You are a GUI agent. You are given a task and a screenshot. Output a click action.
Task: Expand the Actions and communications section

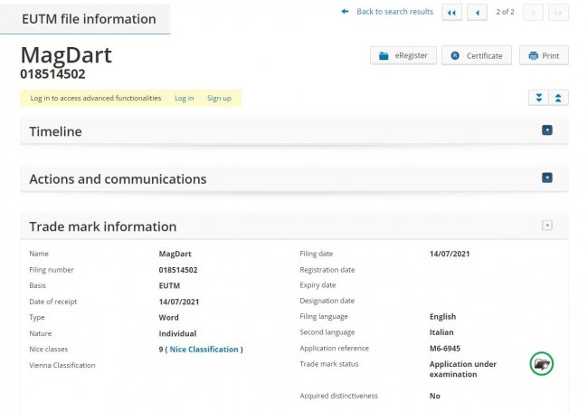(x=546, y=178)
